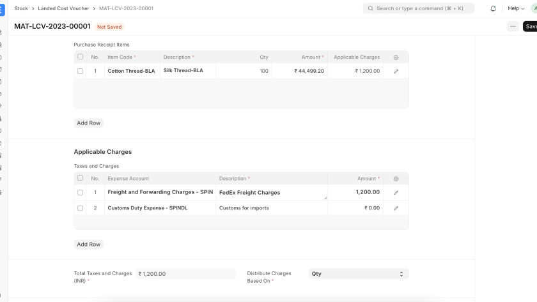
Task: Edit Customs Duty Expense row pencil icon
Action: coord(396,208)
